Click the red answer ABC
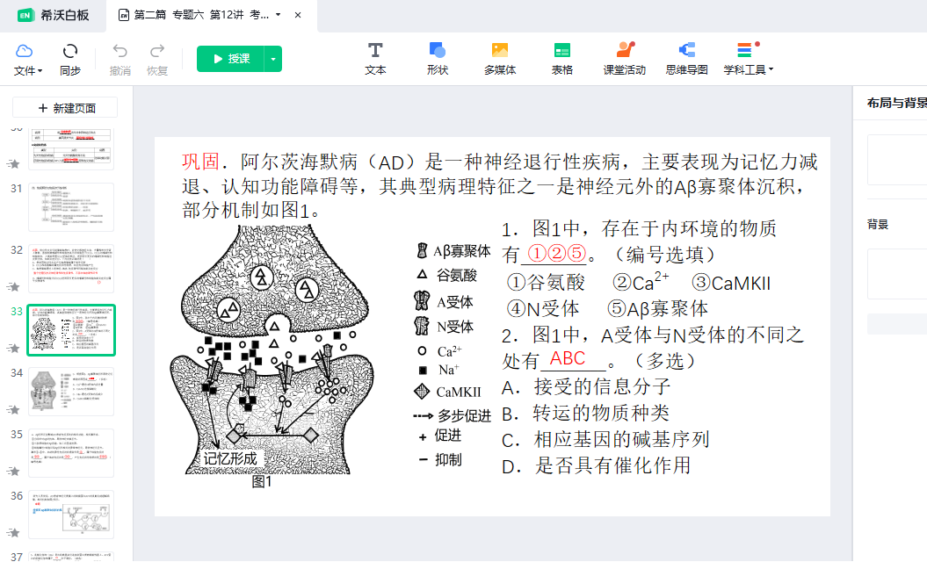Screen dimensions: 927x562 (568, 358)
